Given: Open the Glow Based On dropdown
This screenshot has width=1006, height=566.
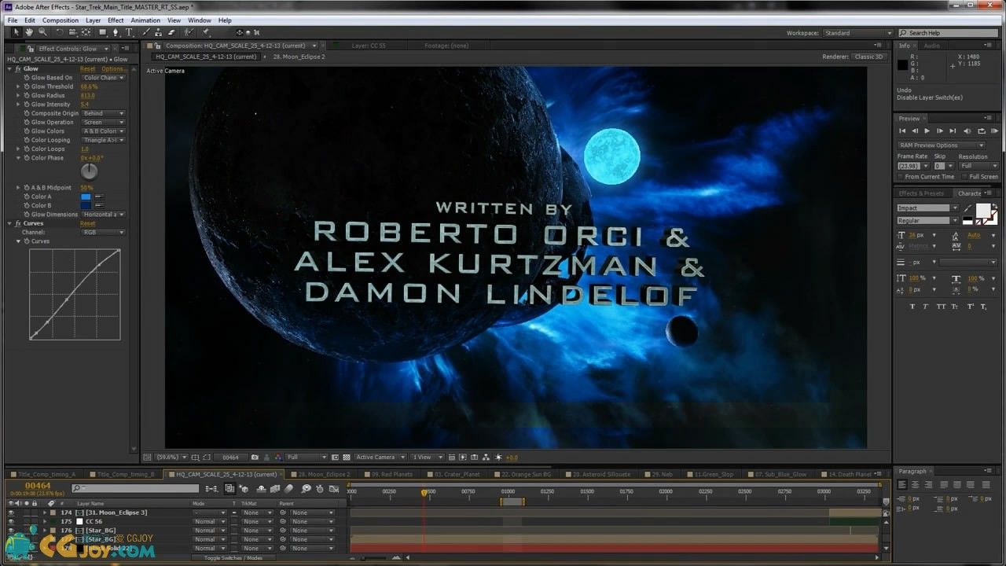Looking at the screenshot, I should (x=103, y=78).
